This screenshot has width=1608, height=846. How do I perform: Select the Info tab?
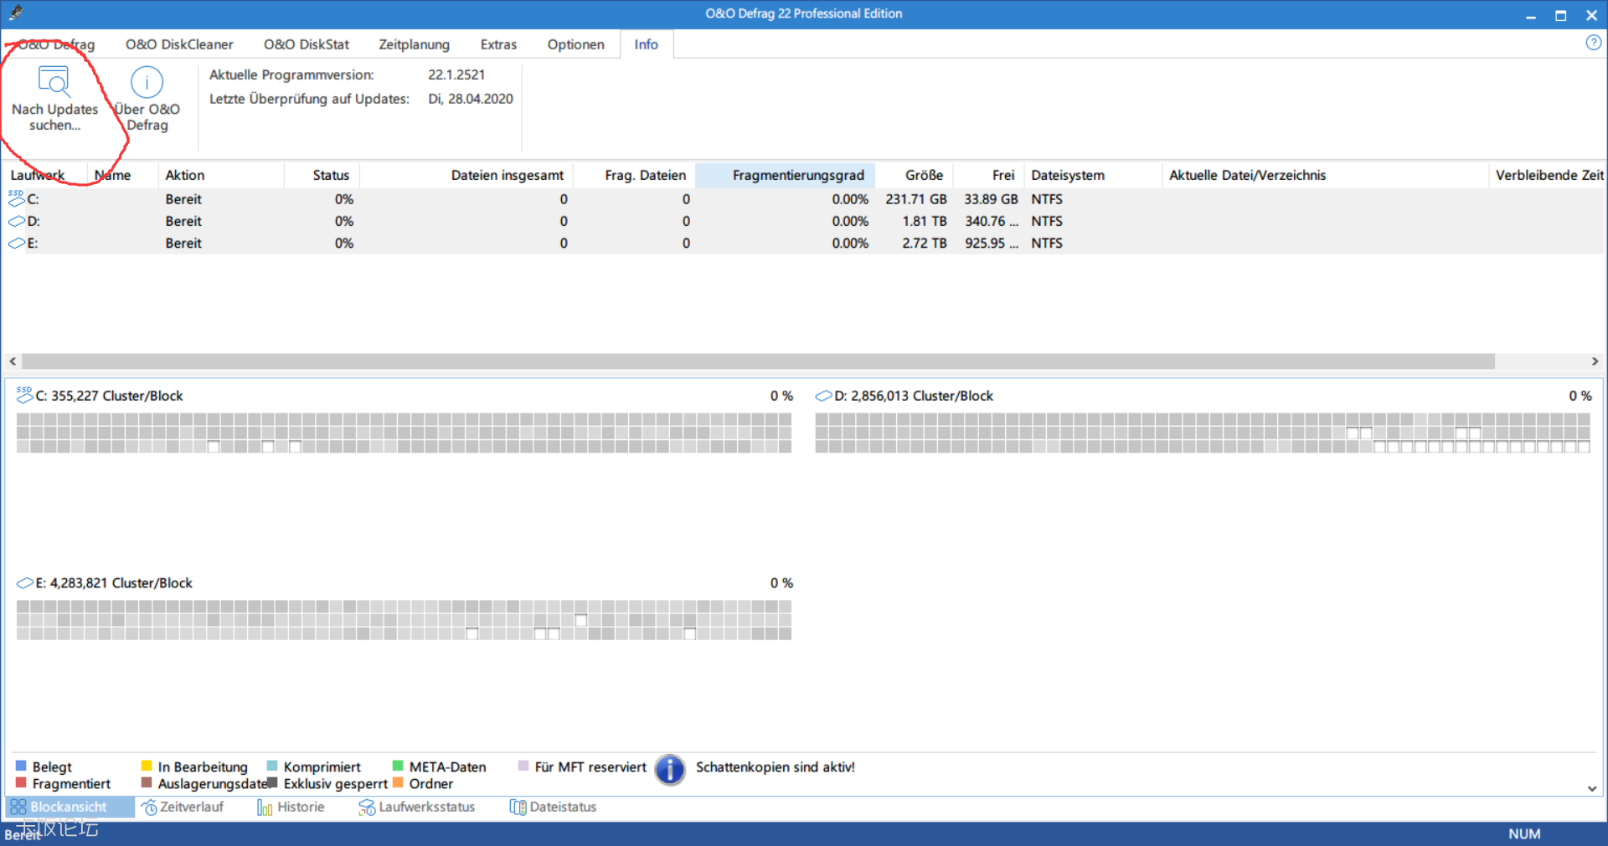point(646,44)
